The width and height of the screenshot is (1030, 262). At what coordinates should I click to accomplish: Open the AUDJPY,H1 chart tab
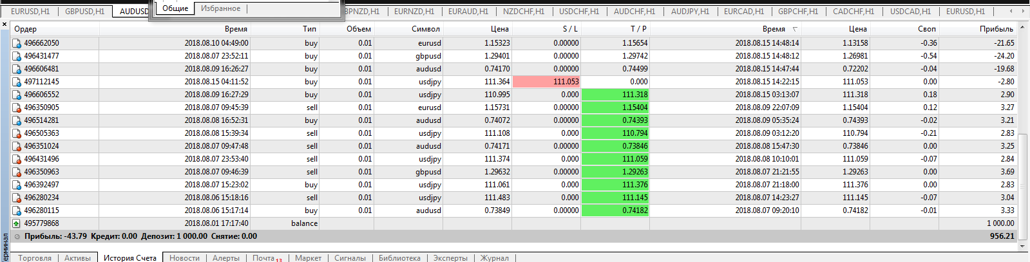(690, 11)
